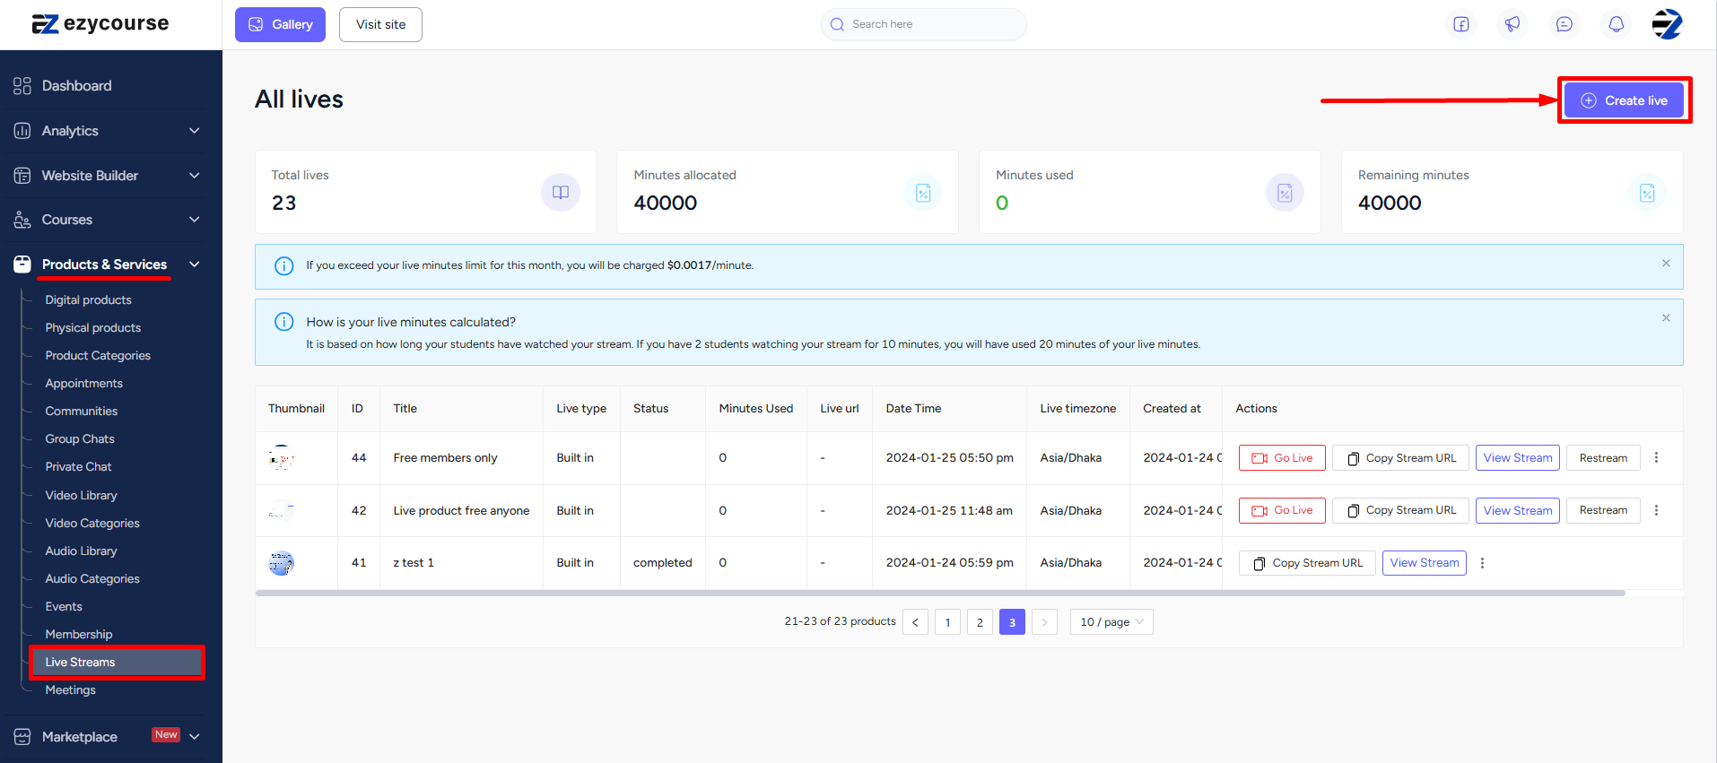
Task: Expand the Courses menu chevron
Action: [195, 220]
